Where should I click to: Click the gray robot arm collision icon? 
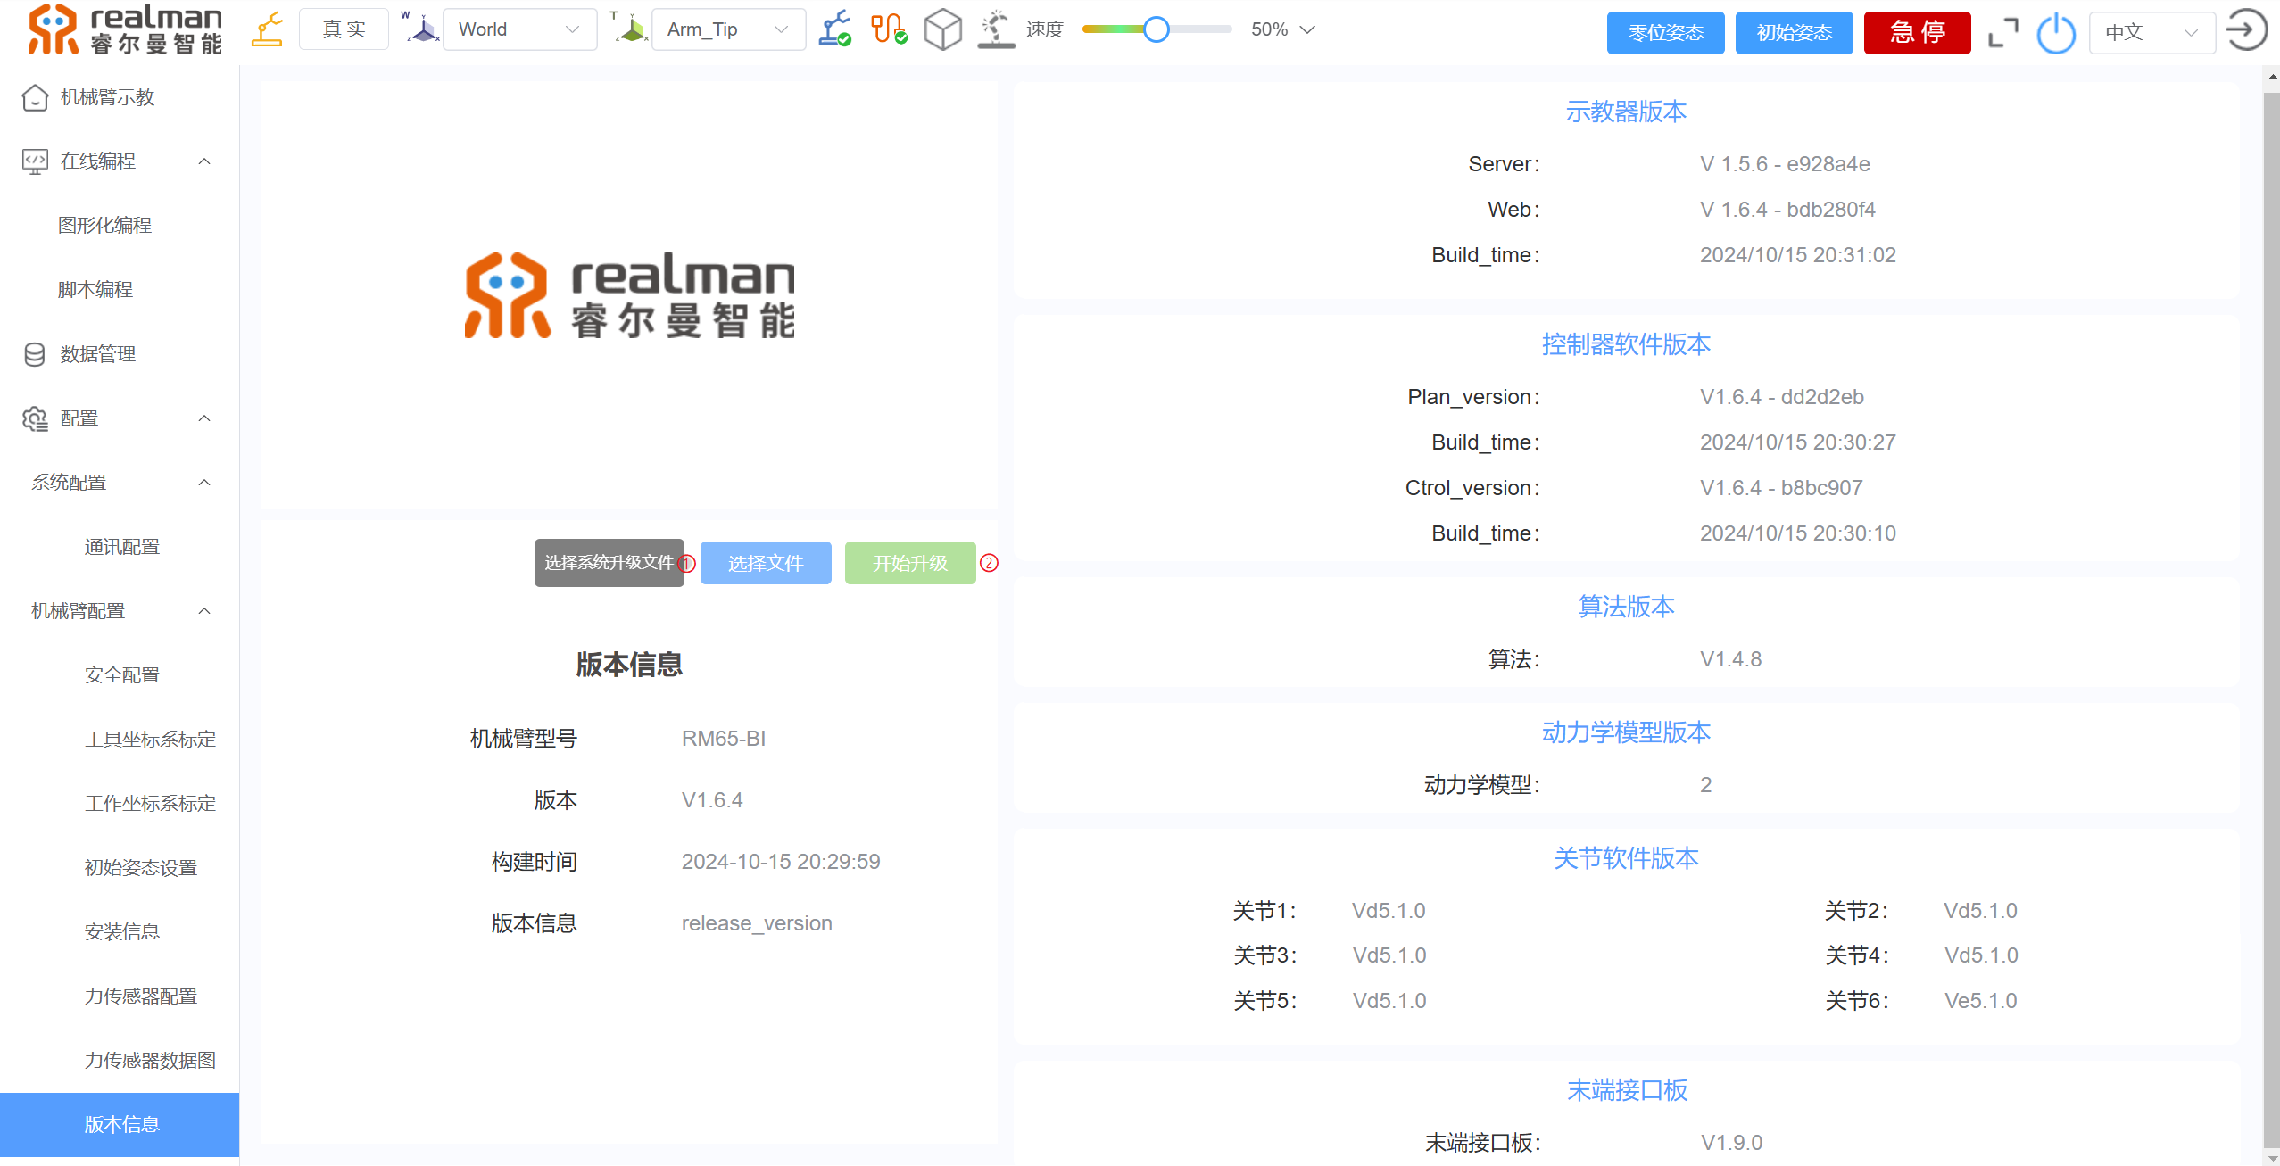pos(996,29)
